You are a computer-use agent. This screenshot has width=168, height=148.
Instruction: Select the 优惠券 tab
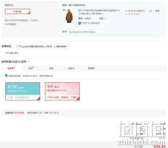pos(11,68)
